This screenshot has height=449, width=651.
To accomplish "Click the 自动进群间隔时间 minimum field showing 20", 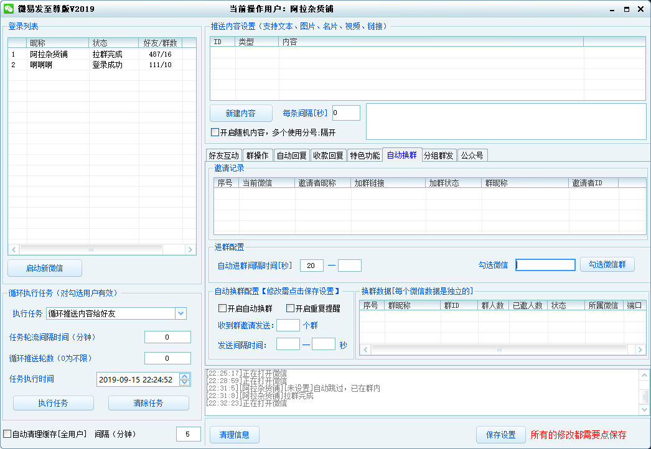I will point(311,266).
